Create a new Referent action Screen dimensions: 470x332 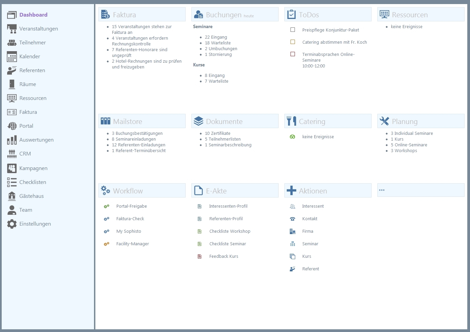pyautogui.click(x=311, y=269)
